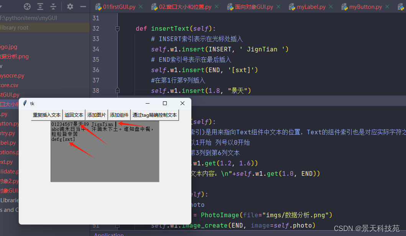Select the score.csv file in project tree
The image size is (406, 236).
(x=9, y=85)
